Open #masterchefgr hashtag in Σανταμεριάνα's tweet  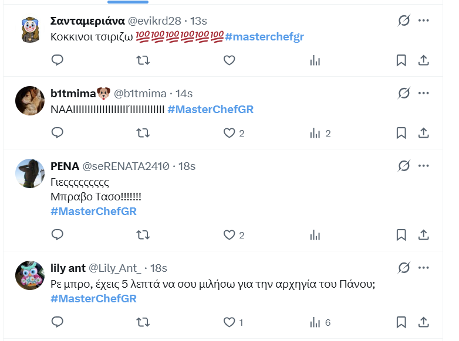(264, 37)
